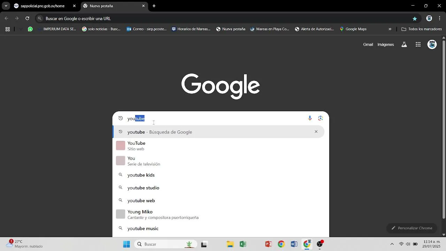Image resolution: width=446 pixels, height=251 pixels.
Task: Expand the hidden bookmarks chevron
Action: coord(390,29)
